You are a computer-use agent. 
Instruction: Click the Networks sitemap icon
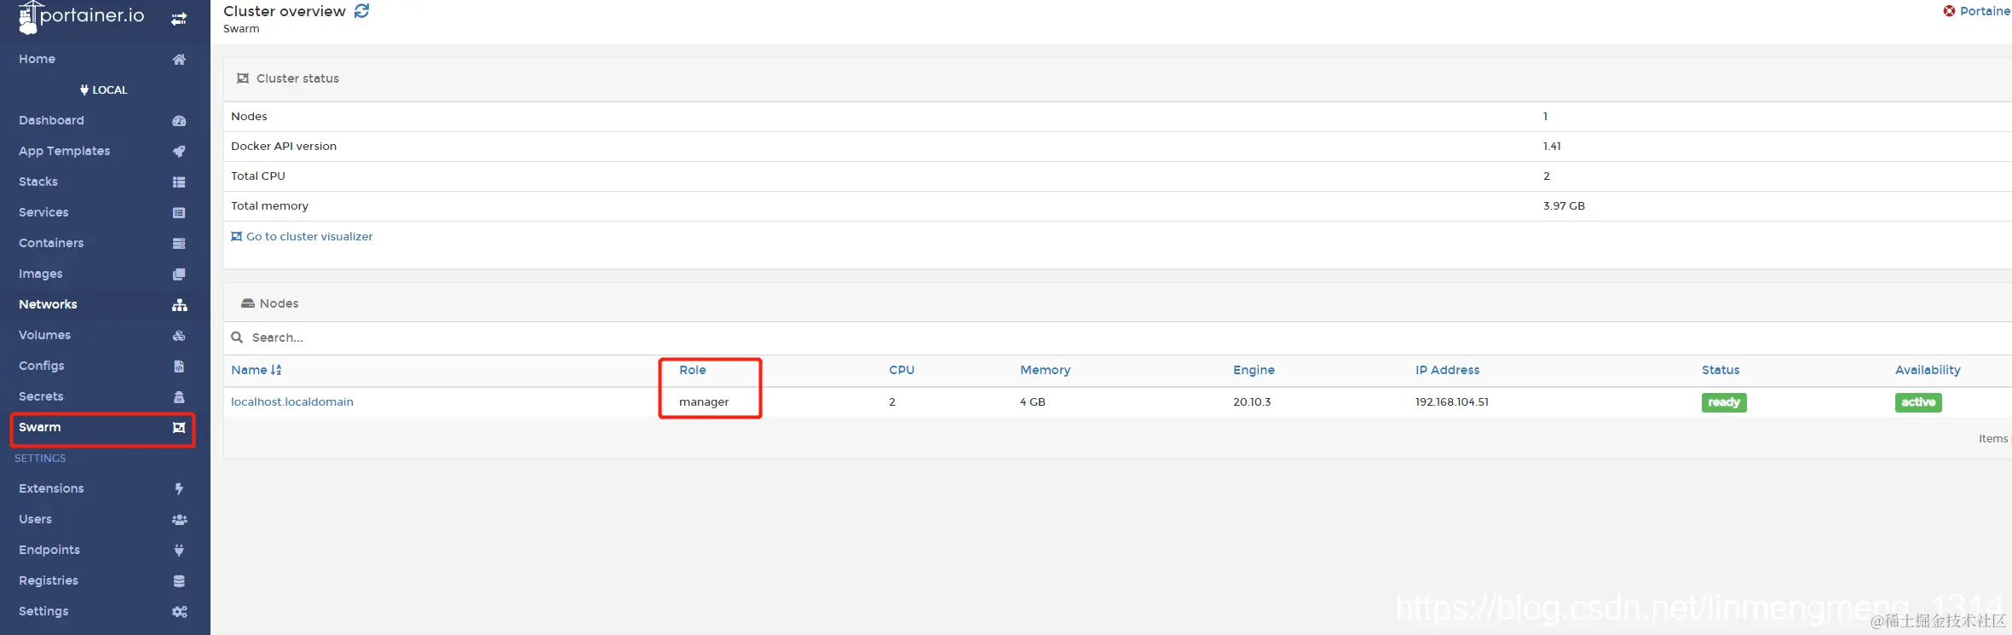pyautogui.click(x=179, y=305)
